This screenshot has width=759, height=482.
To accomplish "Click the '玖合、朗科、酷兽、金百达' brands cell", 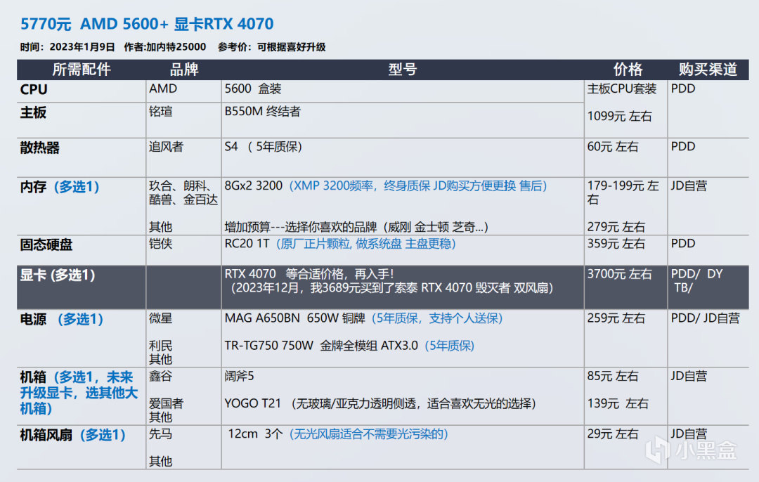I will click(x=183, y=193).
